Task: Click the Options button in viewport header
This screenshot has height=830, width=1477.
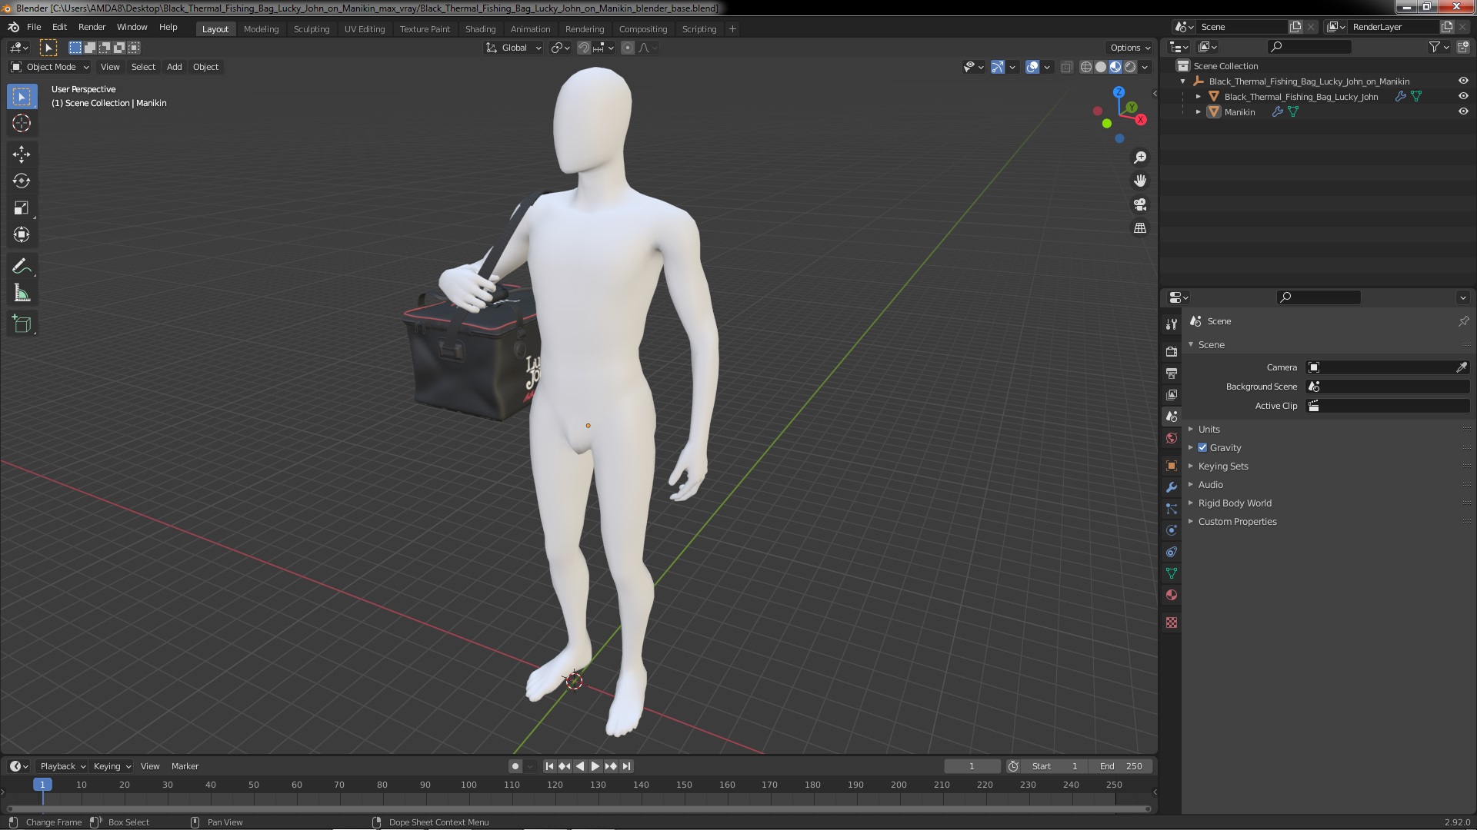Action: click(x=1130, y=48)
